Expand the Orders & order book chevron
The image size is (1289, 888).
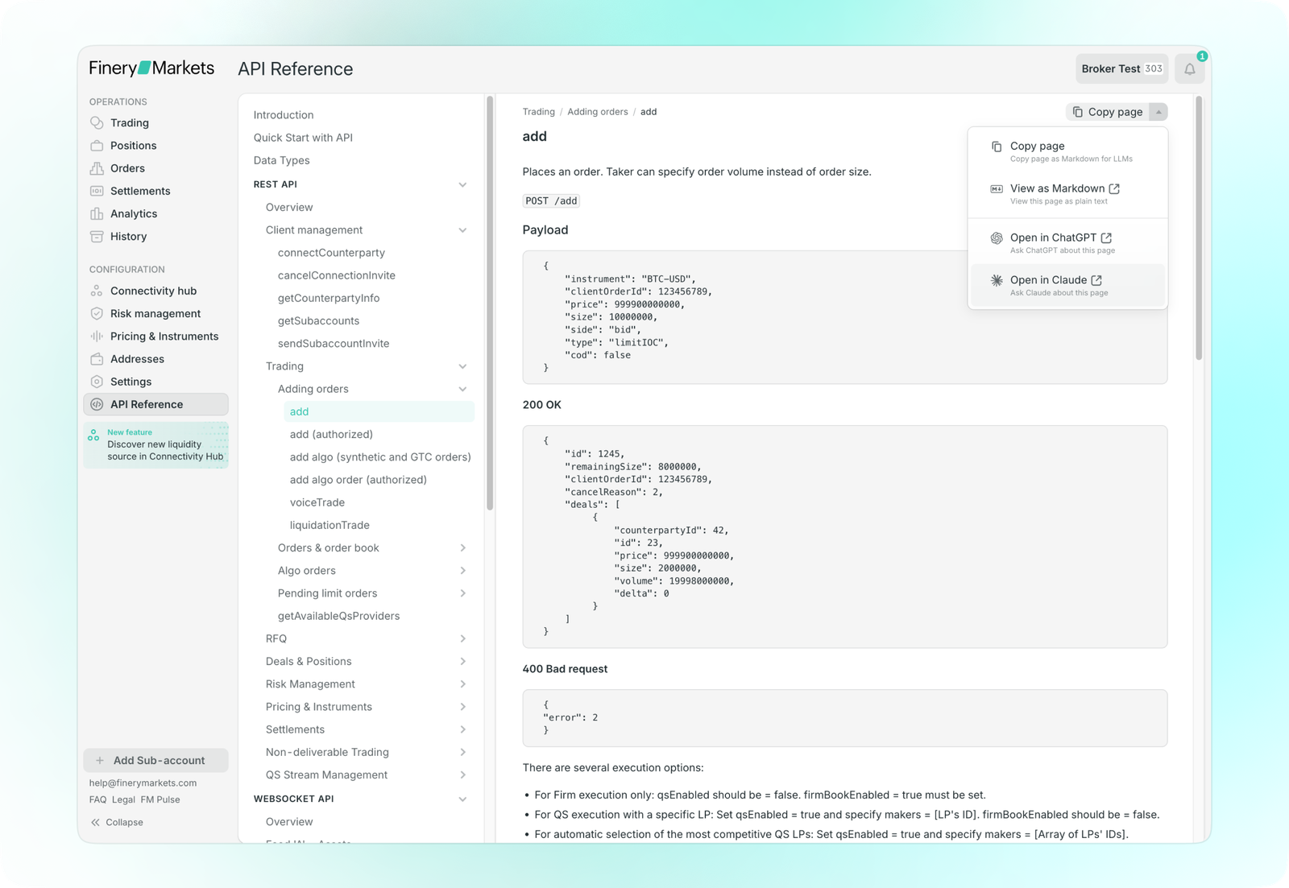(462, 548)
